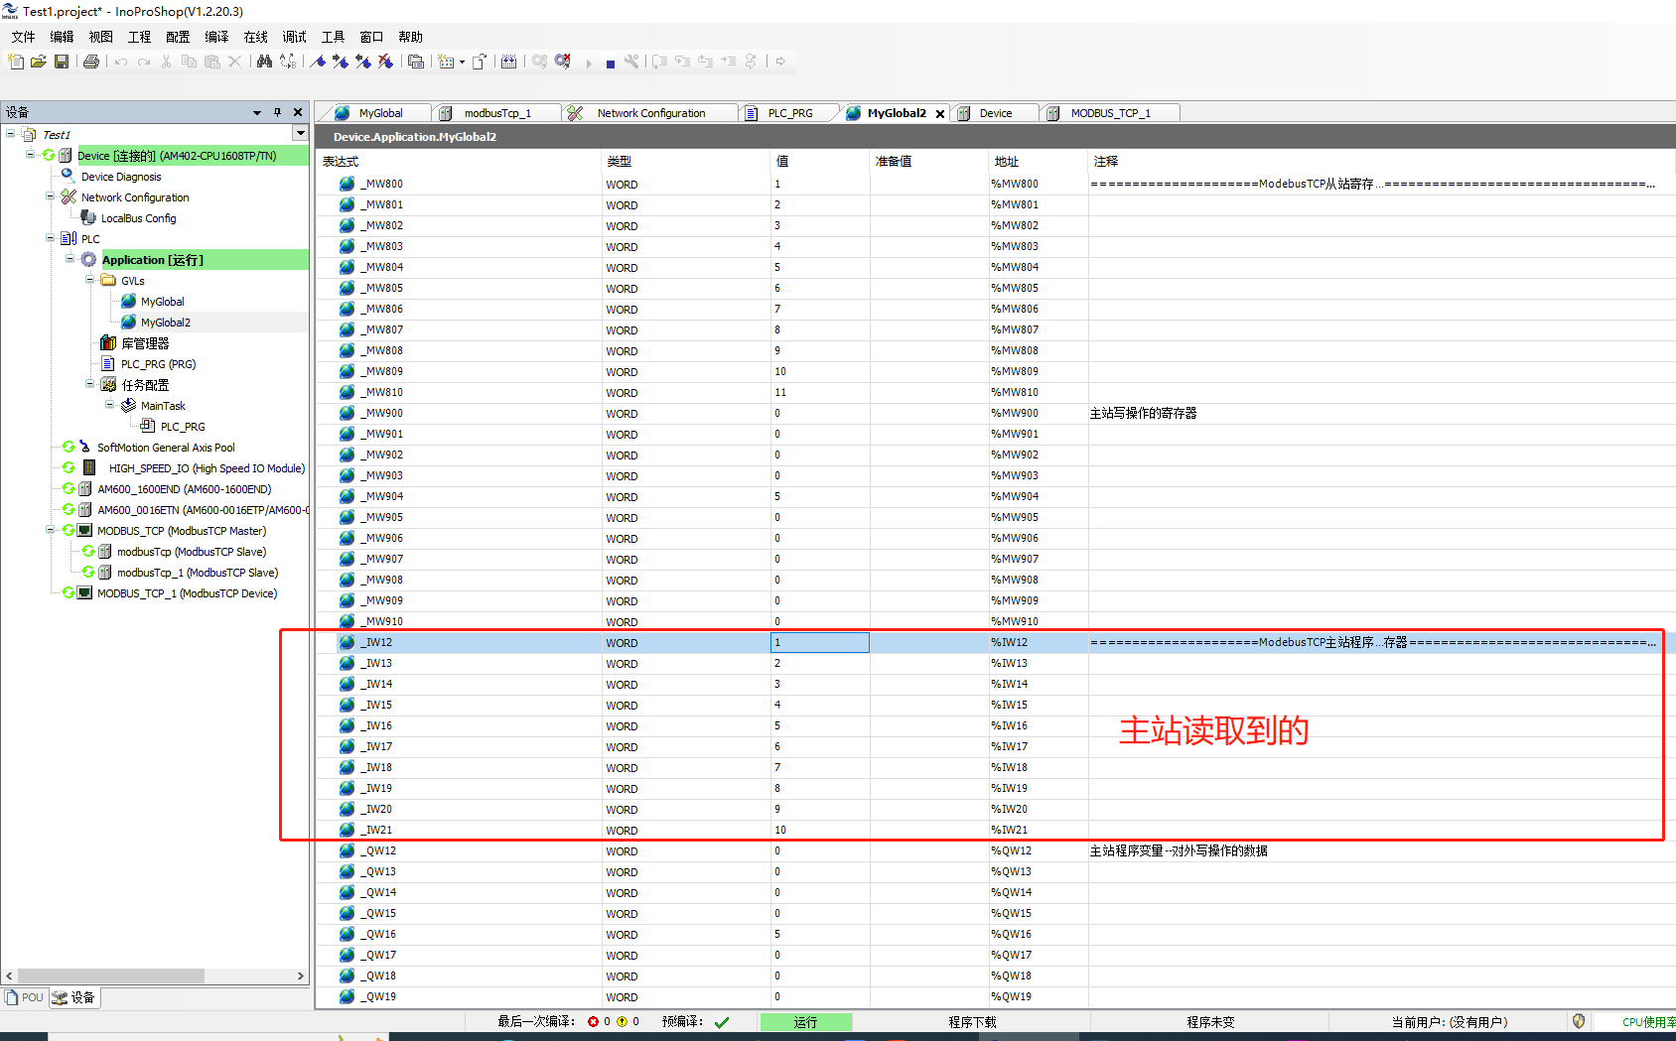Open the 调试 menu
The height and width of the screenshot is (1041, 1676).
pos(294,37)
